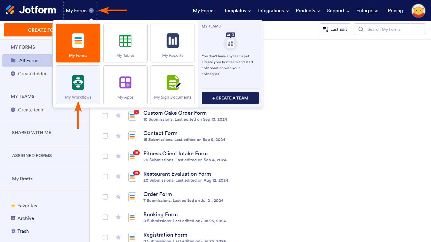Open Shared With Me section
Image resolution: width=431 pixels, height=242 pixels.
click(31, 133)
